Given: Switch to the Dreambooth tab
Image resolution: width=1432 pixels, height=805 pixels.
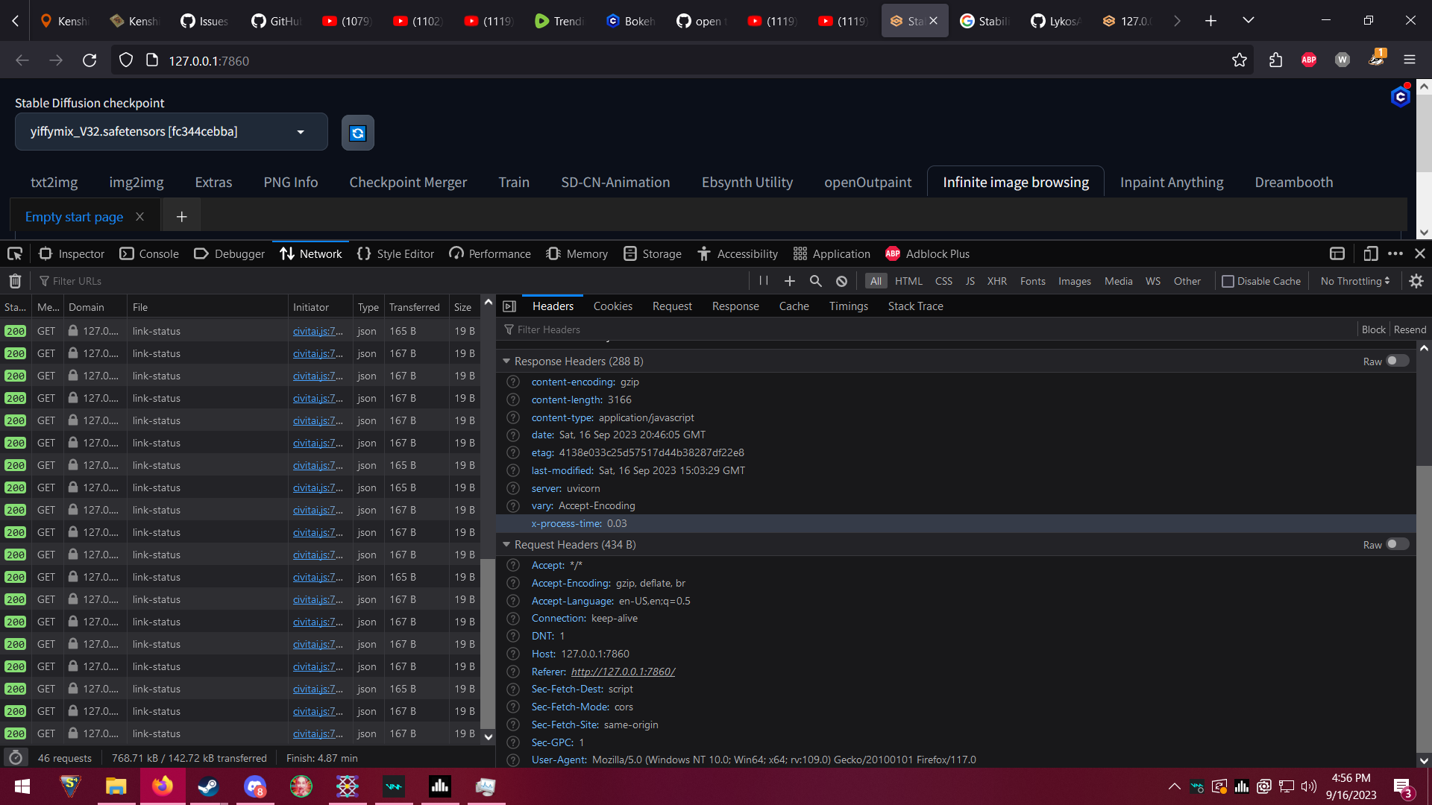Looking at the screenshot, I should [x=1293, y=182].
